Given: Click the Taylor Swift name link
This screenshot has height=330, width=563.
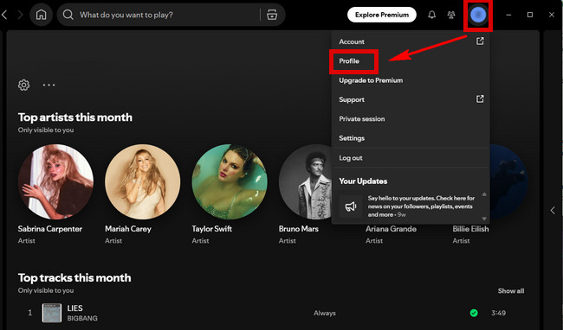Looking at the screenshot, I should 212,229.
